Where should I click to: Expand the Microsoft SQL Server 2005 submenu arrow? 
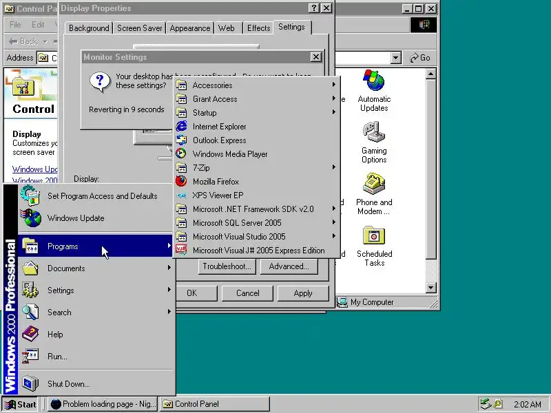(334, 222)
